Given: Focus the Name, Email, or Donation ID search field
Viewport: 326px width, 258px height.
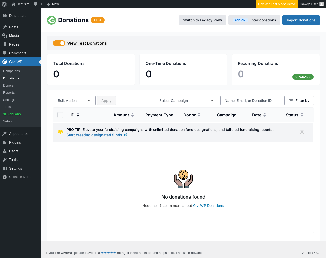Looking at the screenshot, I should tap(251, 101).
